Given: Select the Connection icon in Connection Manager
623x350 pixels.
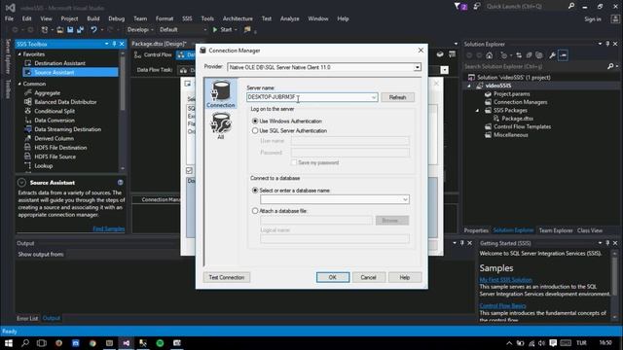Looking at the screenshot, I should (221, 94).
